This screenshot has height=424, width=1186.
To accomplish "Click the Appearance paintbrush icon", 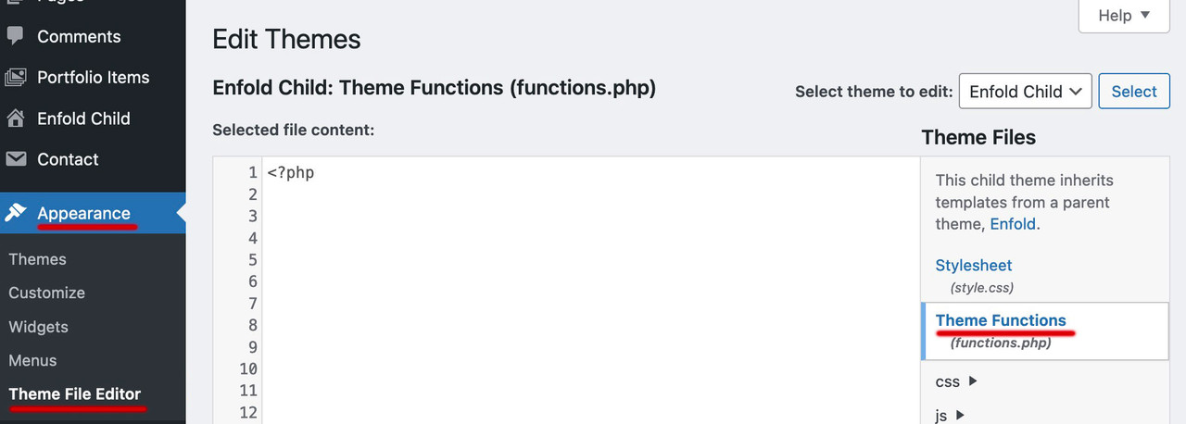I will (16, 213).
